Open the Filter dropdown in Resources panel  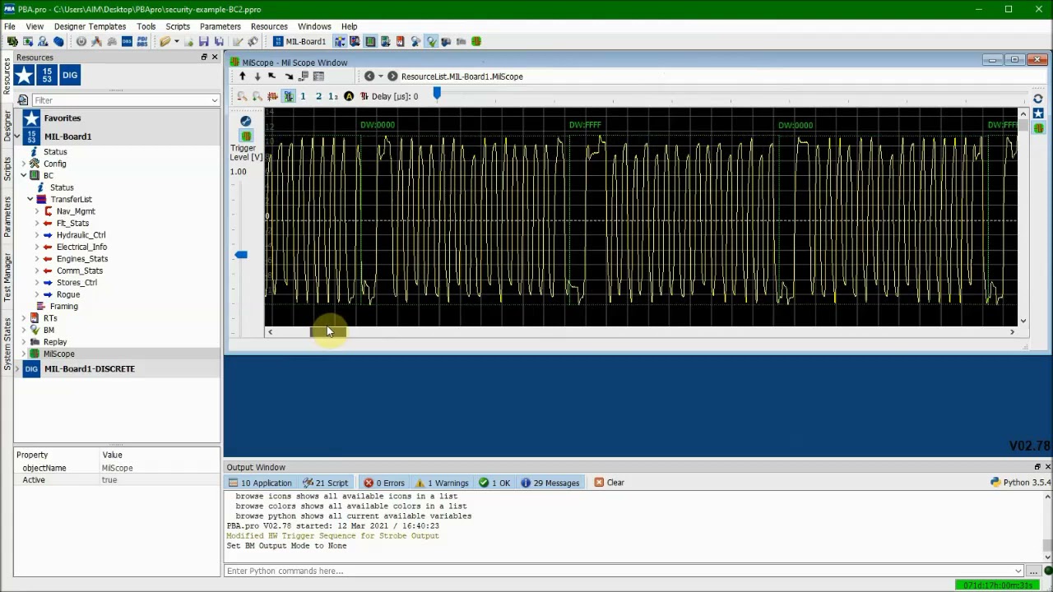(215, 100)
